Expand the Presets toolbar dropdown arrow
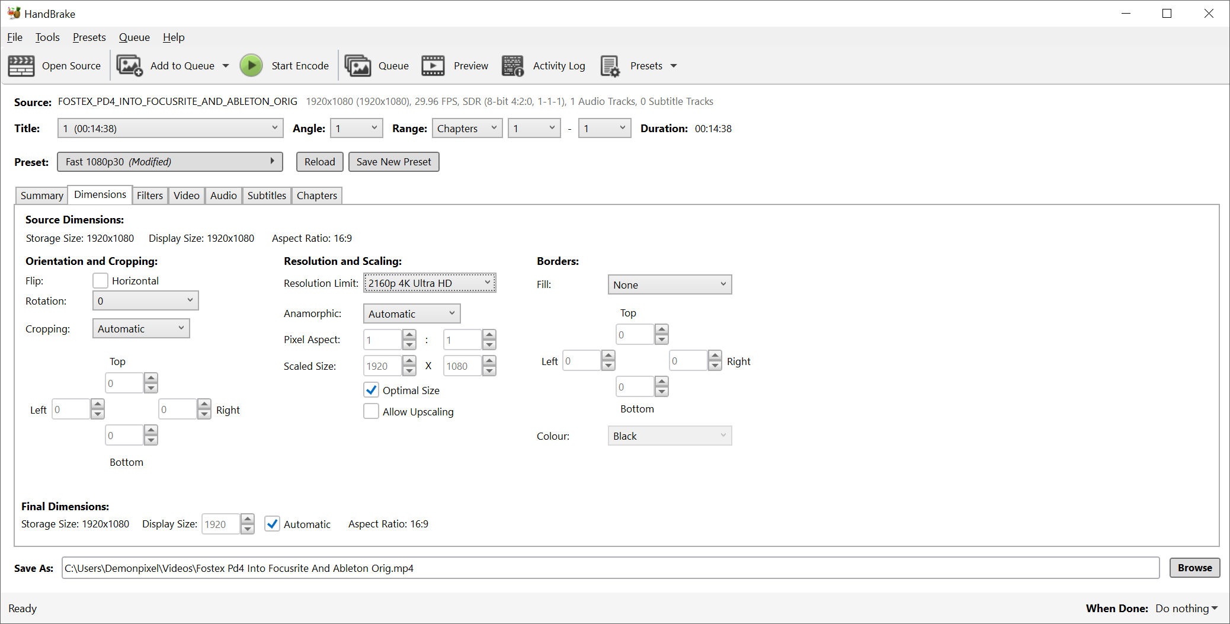This screenshot has height=624, width=1230. point(674,66)
